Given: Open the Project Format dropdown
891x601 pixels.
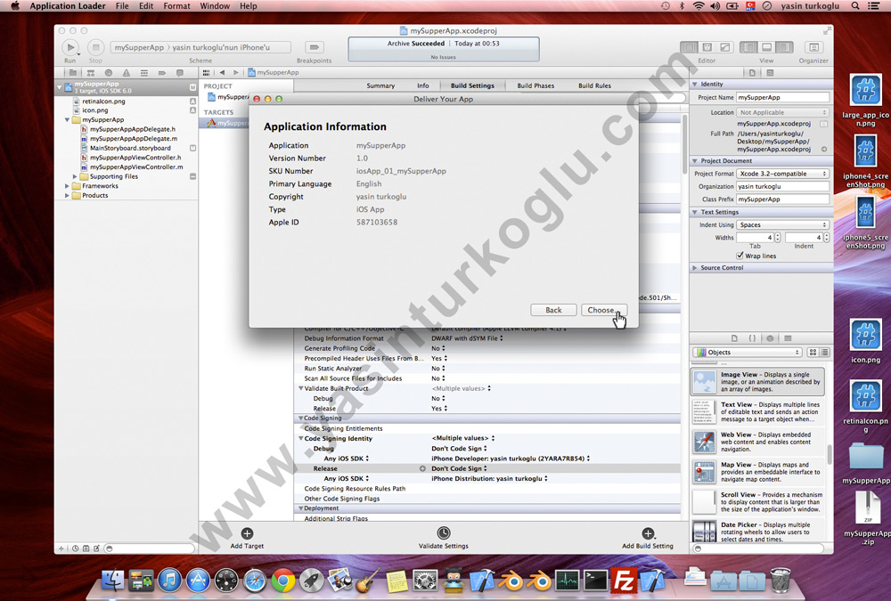Looking at the screenshot, I should pyautogui.click(x=782, y=174).
